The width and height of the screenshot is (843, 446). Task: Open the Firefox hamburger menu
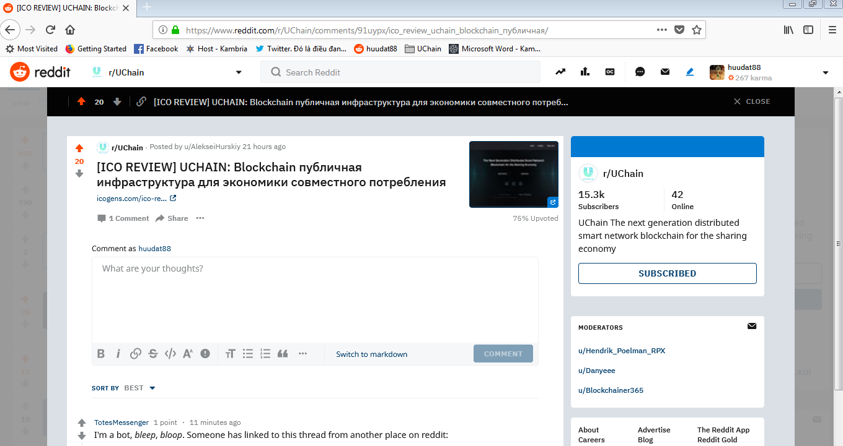click(x=832, y=30)
